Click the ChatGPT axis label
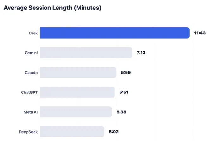215x144 pixels. [29, 92]
